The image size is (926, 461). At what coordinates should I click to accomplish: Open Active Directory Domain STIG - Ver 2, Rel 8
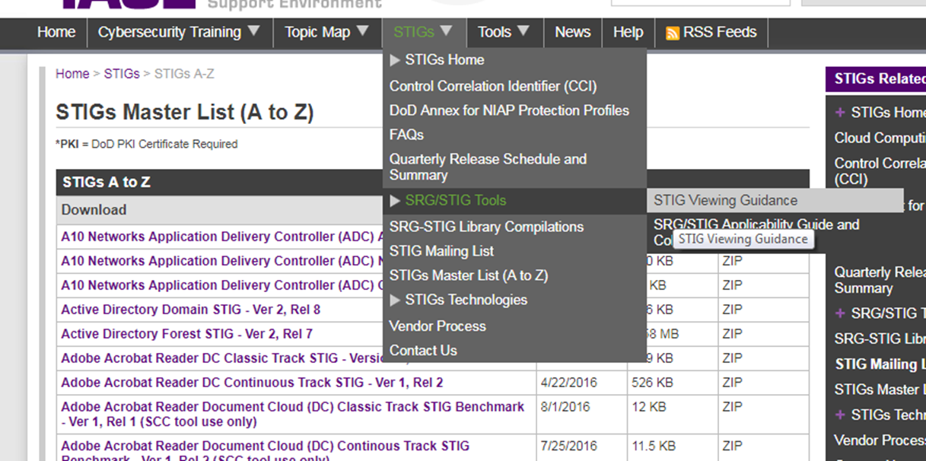[191, 310]
